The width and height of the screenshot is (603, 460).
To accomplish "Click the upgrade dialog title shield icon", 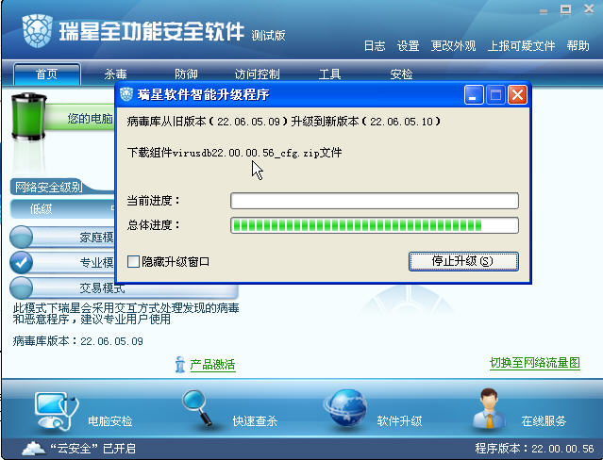I will coord(126,94).
